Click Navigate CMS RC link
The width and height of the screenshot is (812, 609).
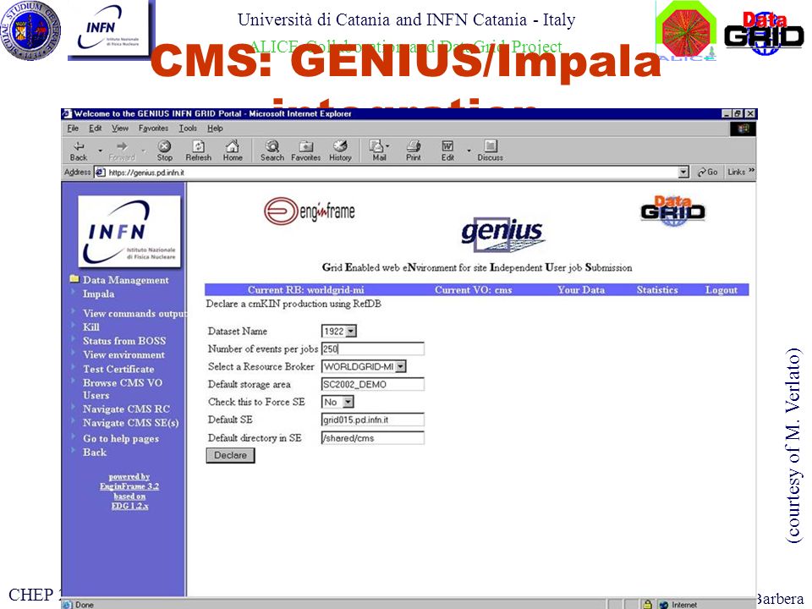coord(126,409)
